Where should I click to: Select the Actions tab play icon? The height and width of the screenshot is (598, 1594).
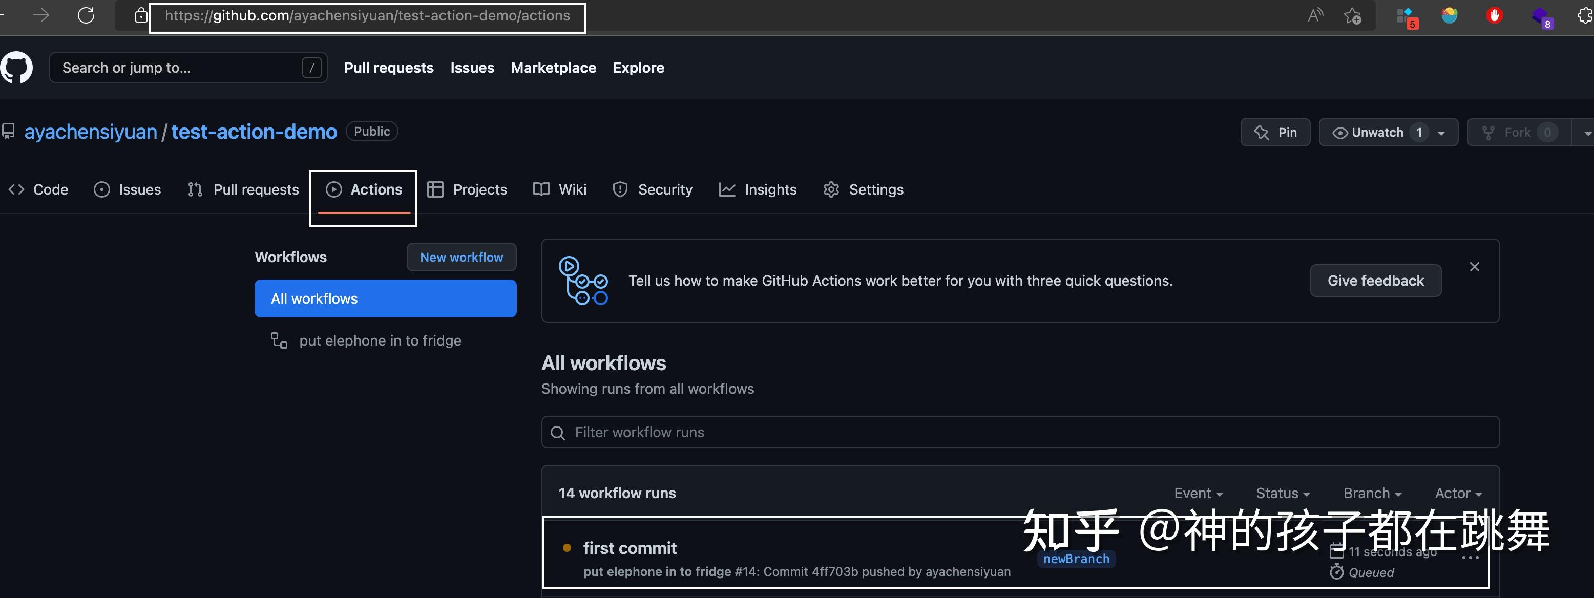pyautogui.click(x=334, y=189)
